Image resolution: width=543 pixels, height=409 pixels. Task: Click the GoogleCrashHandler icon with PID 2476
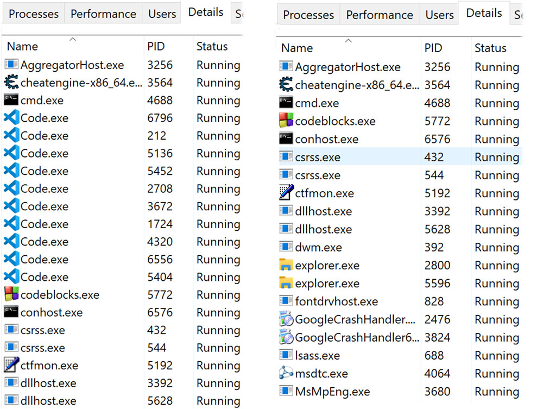(286, 319)
